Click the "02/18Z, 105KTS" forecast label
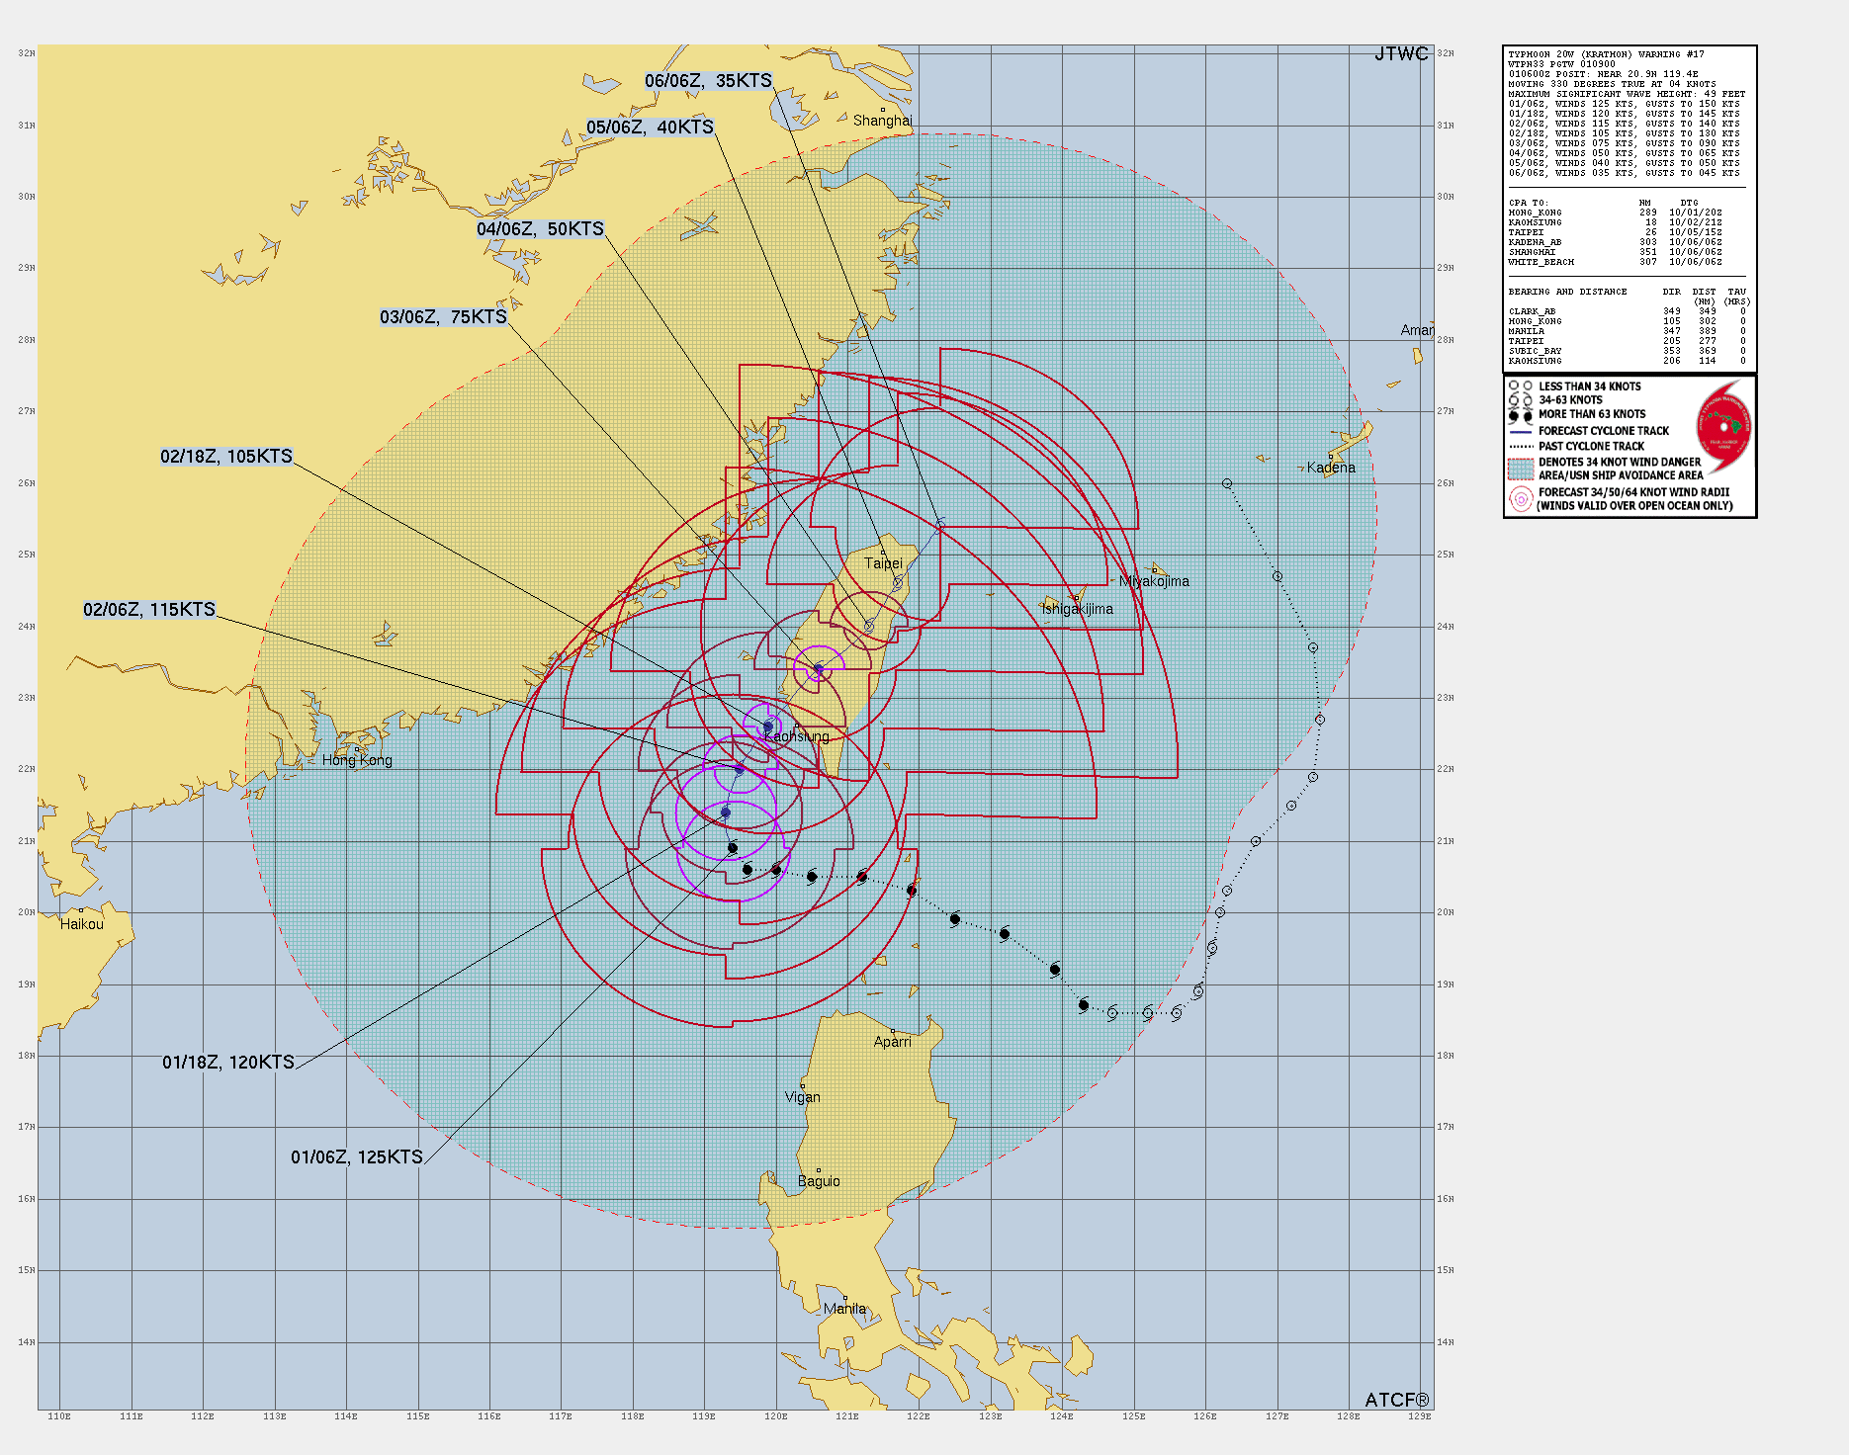 226,457
